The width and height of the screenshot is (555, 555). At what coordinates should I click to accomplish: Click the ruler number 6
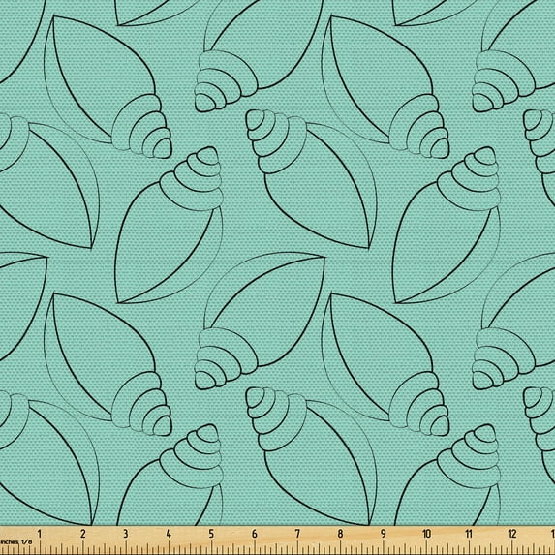(254, 534)
